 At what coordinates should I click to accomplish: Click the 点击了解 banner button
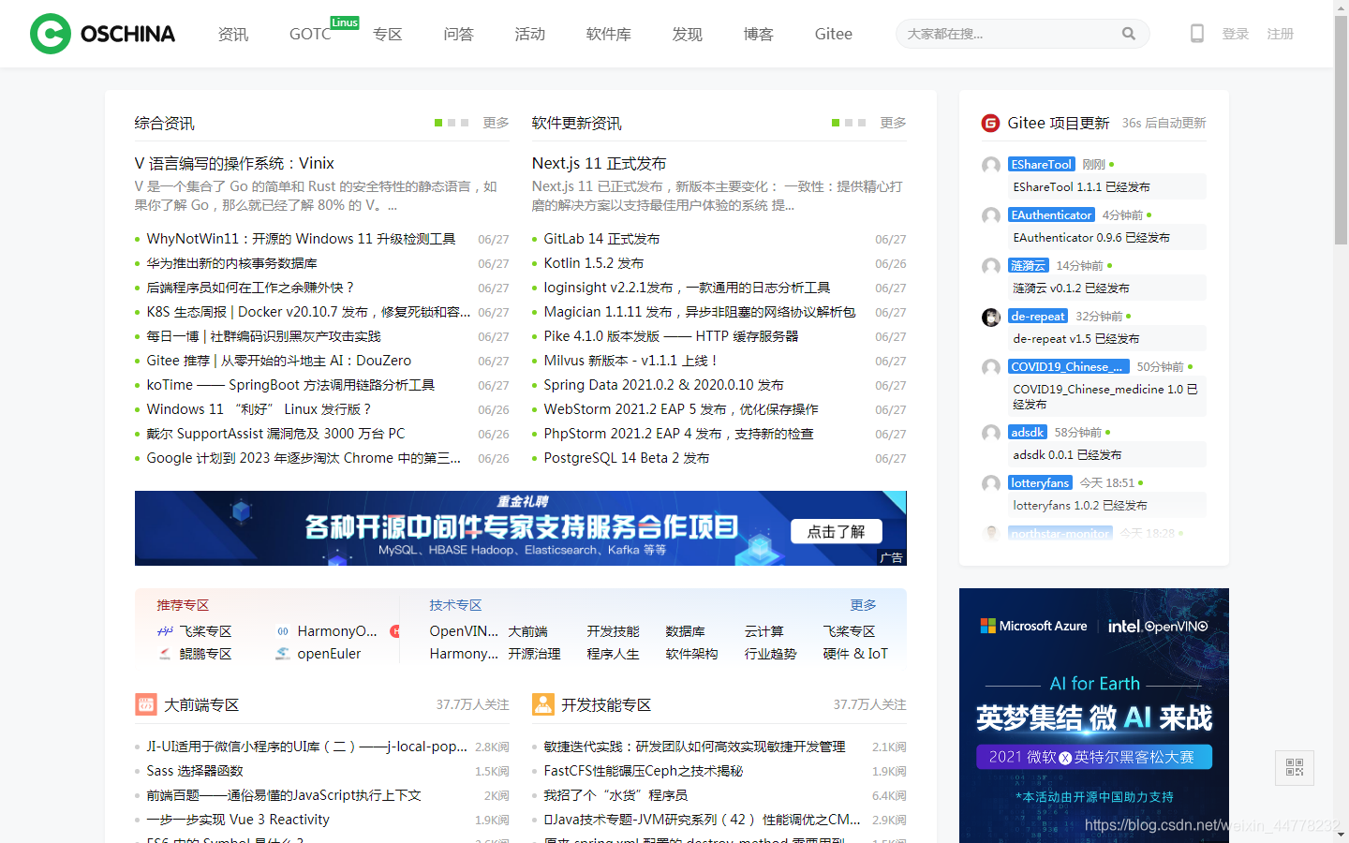point(837,531)
